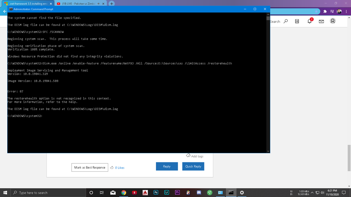Open Mail app on taskbar
Image resolution: width=351 pixels, height=197 pixels.
pos(113,192)
